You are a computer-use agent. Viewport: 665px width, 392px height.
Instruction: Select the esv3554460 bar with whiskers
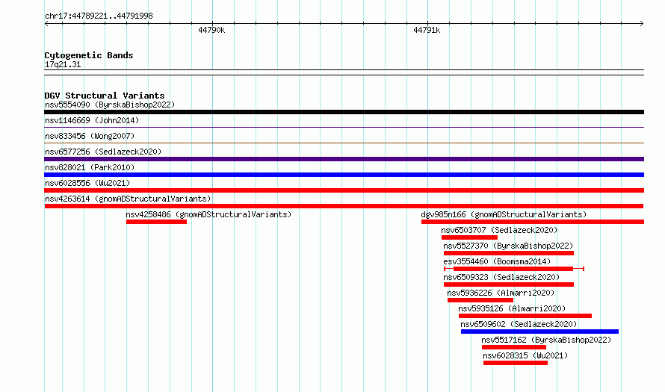514,269
